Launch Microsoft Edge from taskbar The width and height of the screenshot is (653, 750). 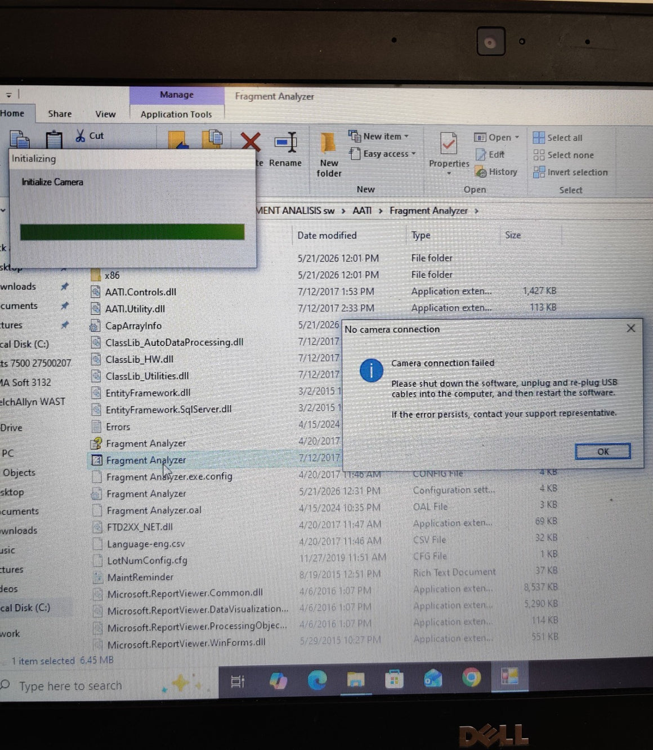(x=317, y=680)
